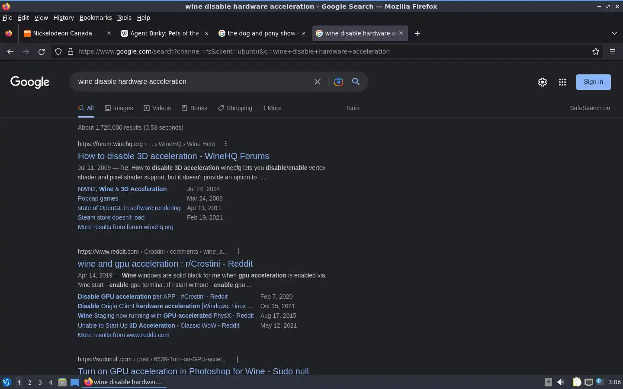The height and width of the screenshot is (389, 623).
Task: Select the Images search filter
Action: pos(119,108)
